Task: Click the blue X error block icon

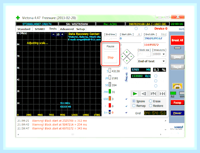Action: click(x=110, y=112)
